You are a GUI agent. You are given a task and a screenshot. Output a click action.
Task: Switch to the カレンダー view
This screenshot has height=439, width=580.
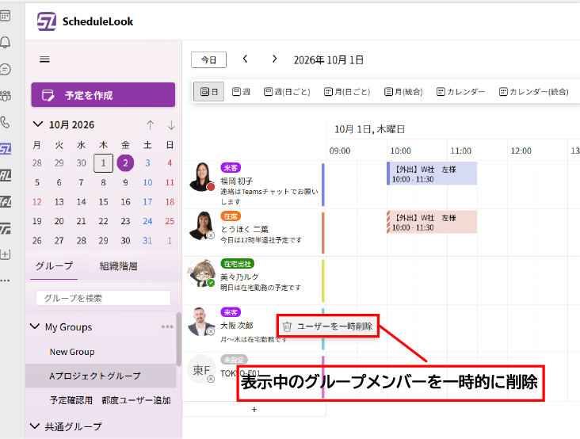[460, 92]
